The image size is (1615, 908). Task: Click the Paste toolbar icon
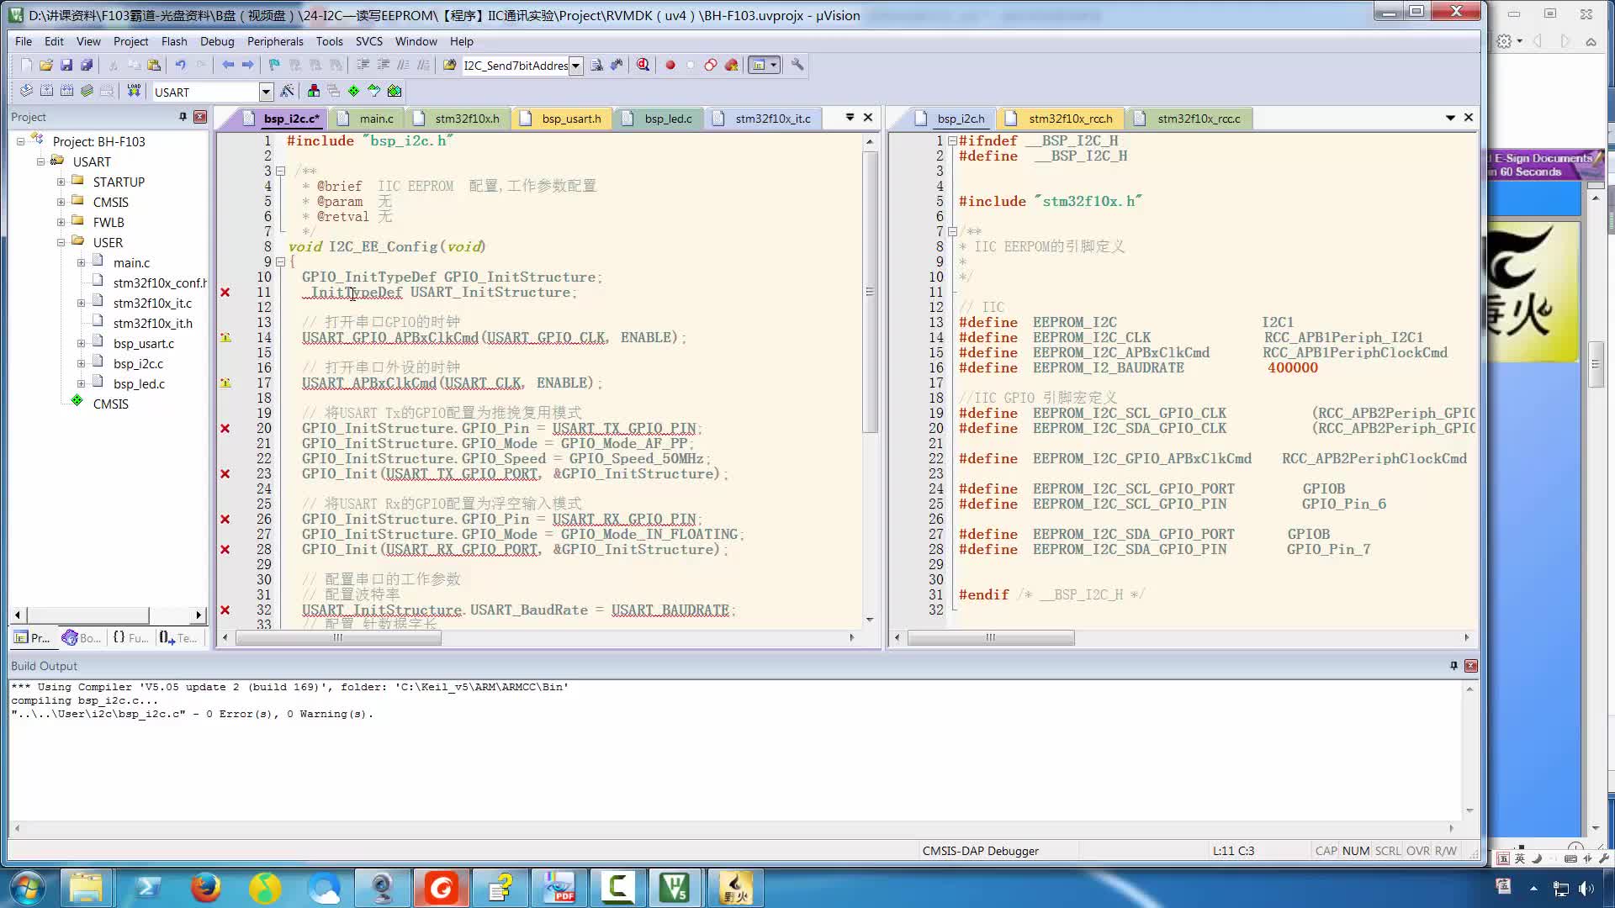coord(154,65)
